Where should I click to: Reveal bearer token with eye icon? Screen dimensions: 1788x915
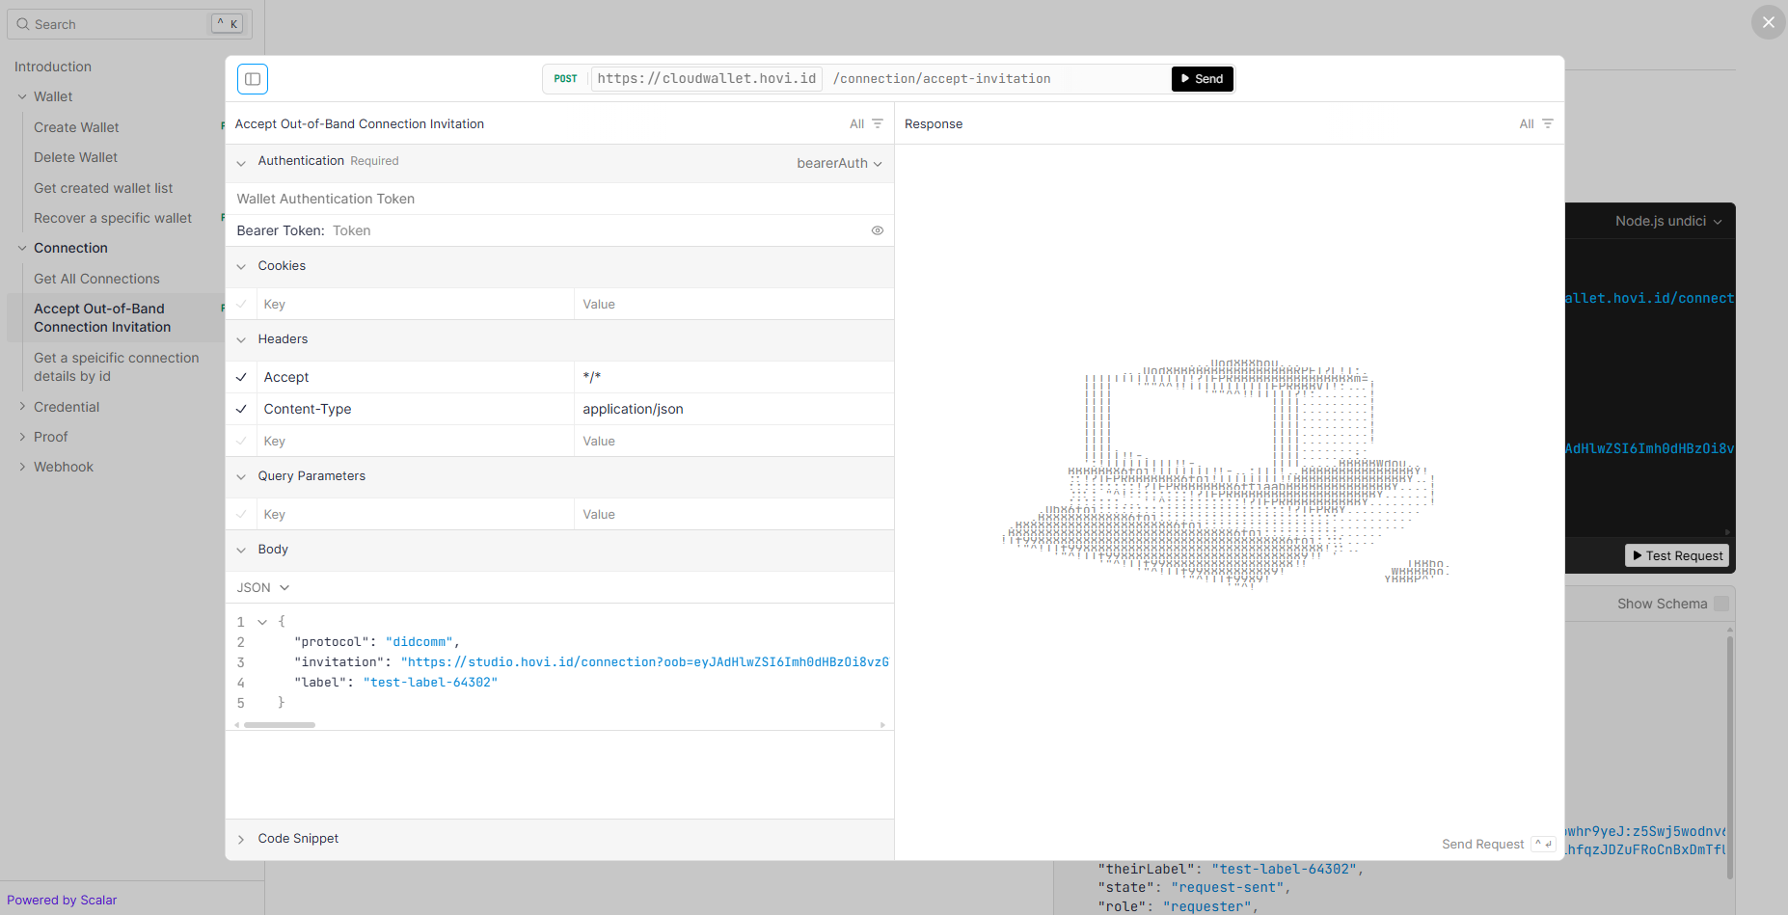coord(877,230)
